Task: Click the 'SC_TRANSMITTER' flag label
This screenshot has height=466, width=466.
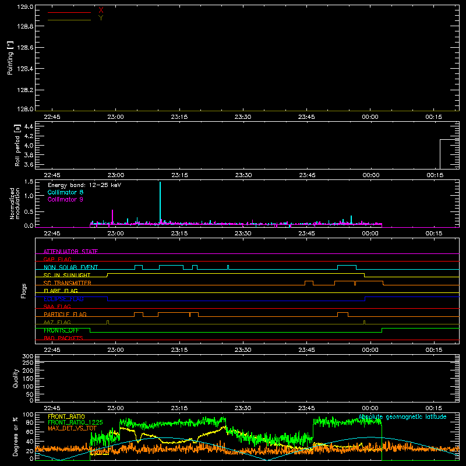Action: click(68, 283)
